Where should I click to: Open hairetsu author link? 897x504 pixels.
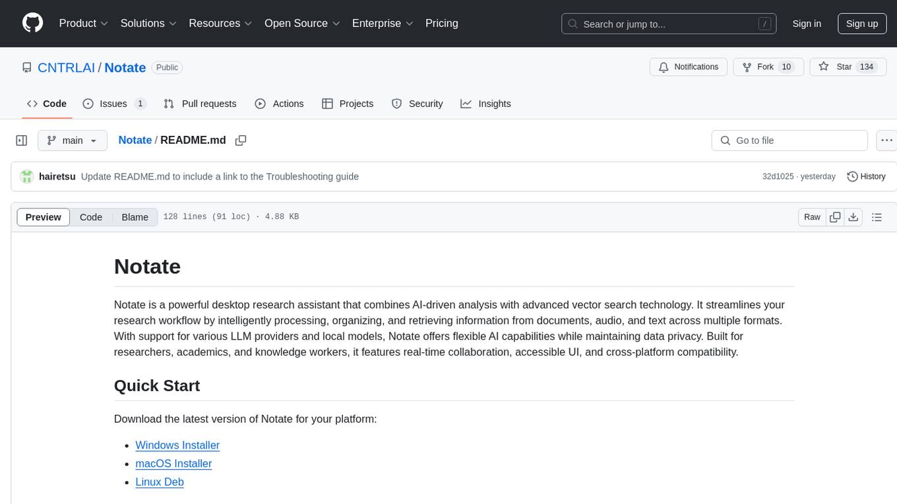[x=57, y=177]
